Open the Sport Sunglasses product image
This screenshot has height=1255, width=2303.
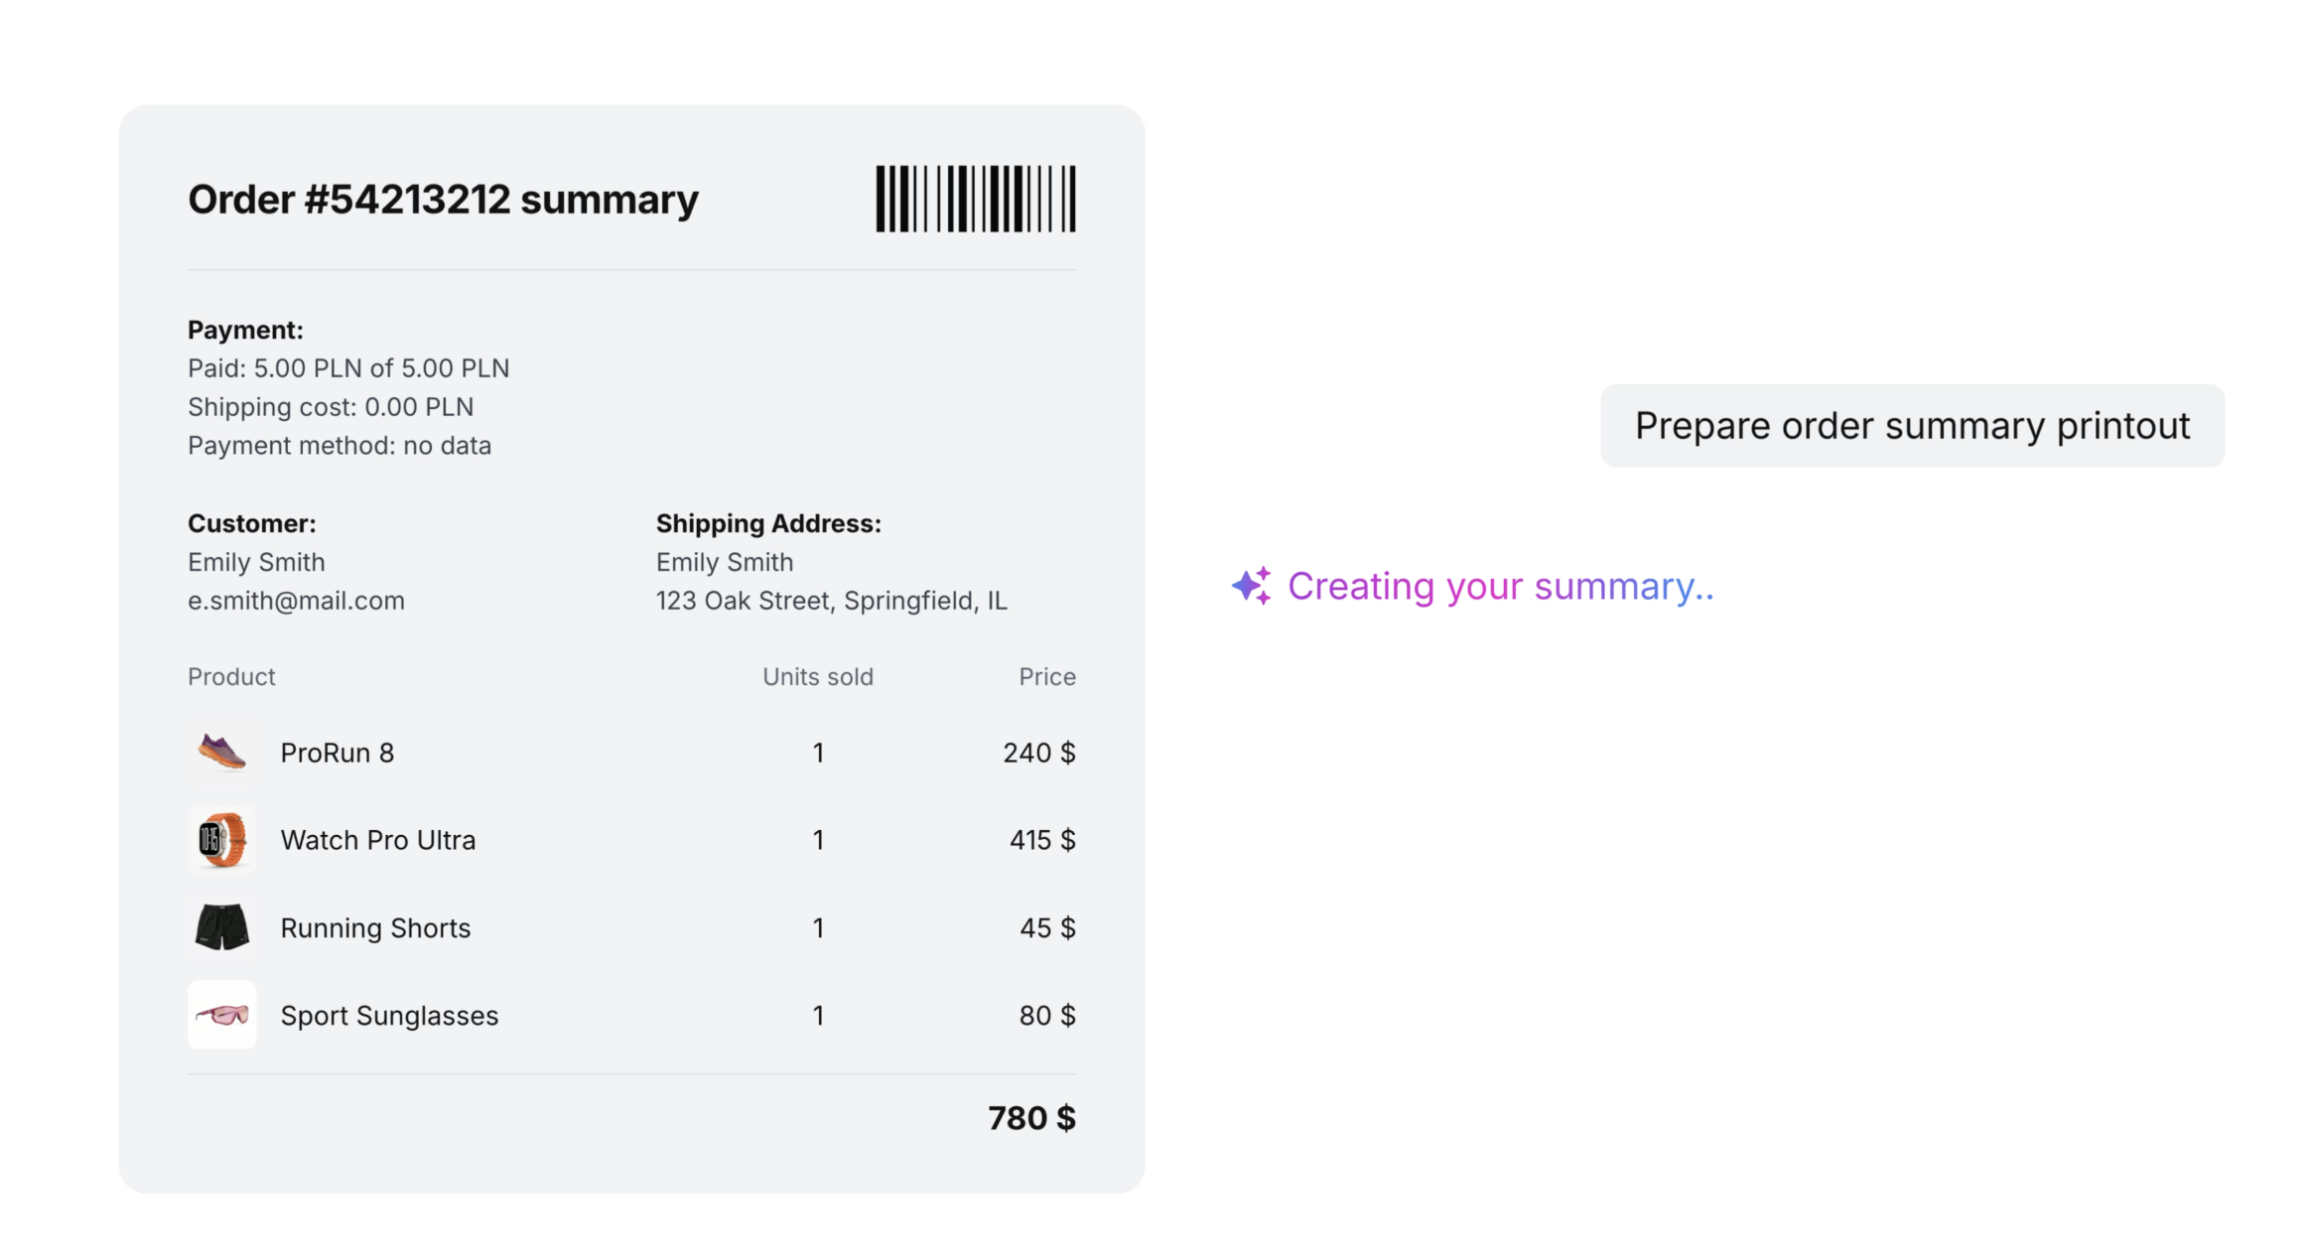click(x=221, y=1015)
